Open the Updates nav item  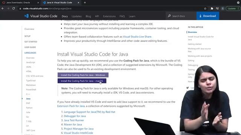coord(76,16)
